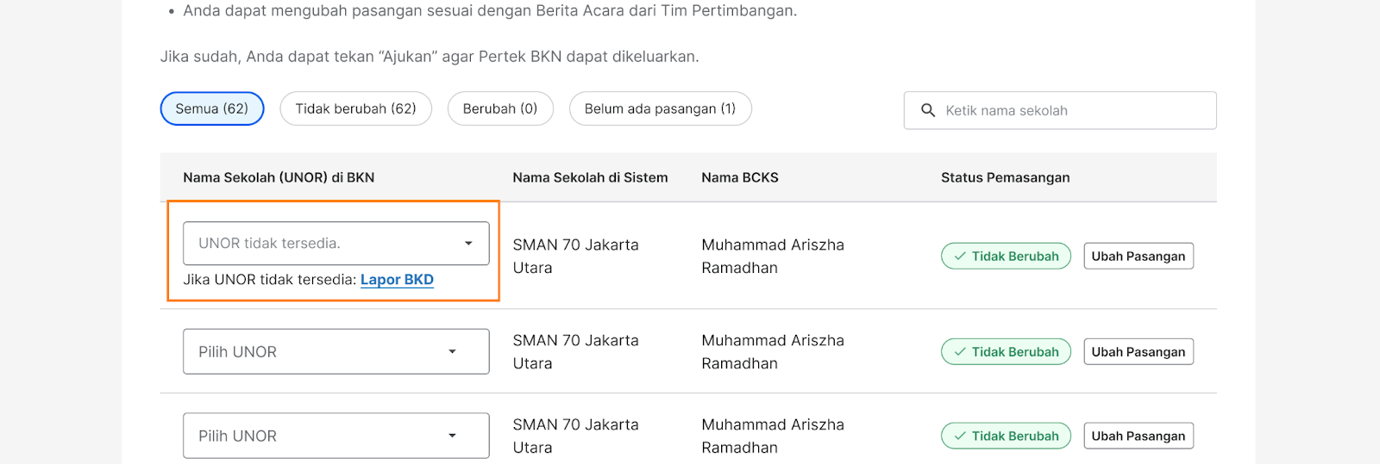This screenshot has height=464, width=1380.
Task: Click the second row's Tidak Berubah badge
Action: 1006,352
